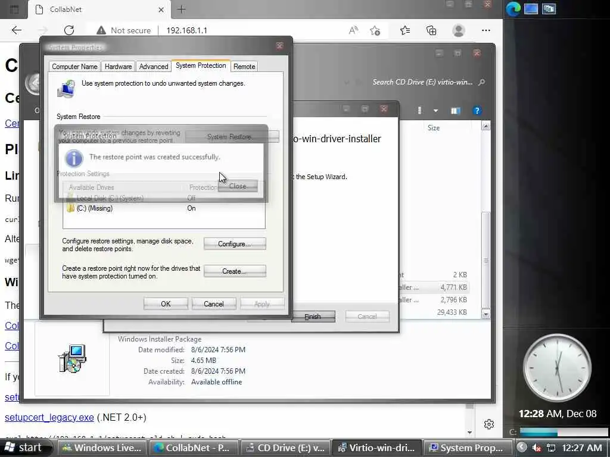Click the installer package thumbnail icon

tap(72, 358)
